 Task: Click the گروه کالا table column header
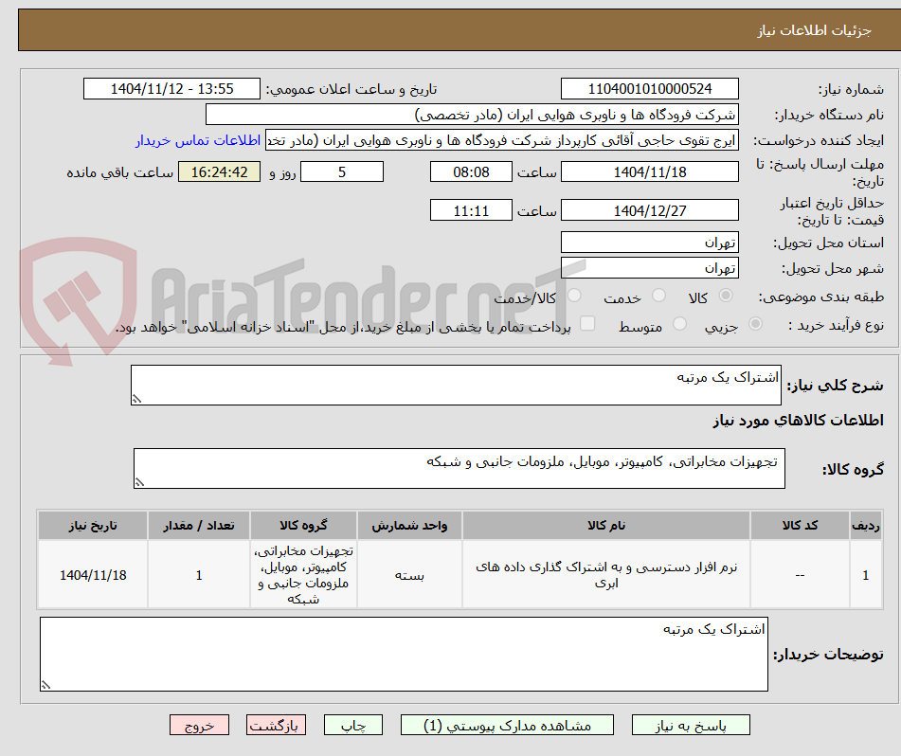(x=303, y=525)
